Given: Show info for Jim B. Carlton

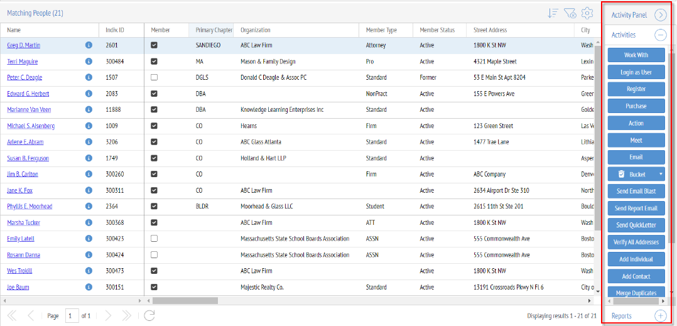Looking at the screenshot, I should (89, 174).
